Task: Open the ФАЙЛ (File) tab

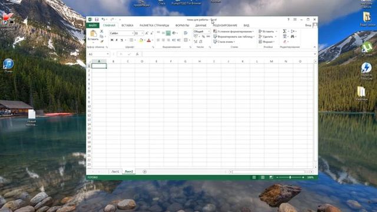Action: click(x=93, y=25)
